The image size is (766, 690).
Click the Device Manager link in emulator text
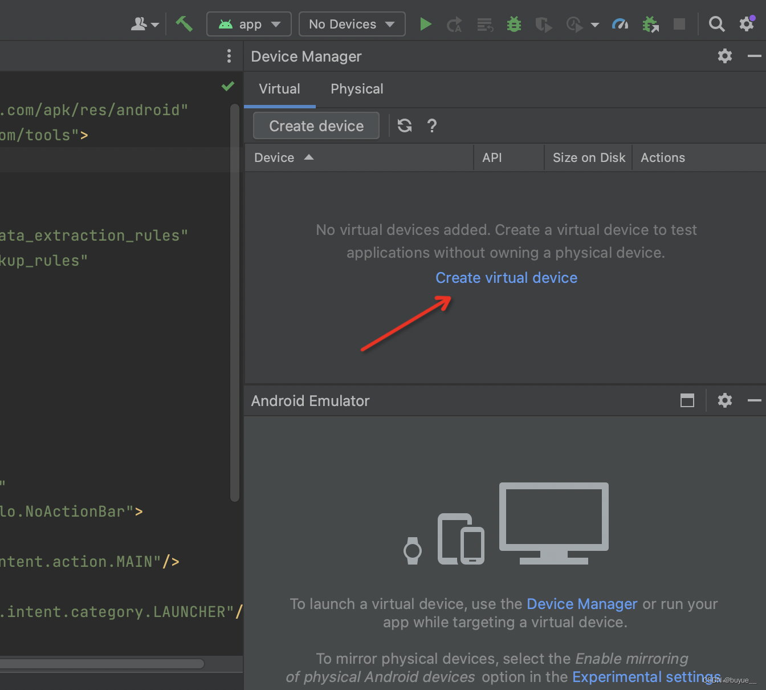click(582, 604)
